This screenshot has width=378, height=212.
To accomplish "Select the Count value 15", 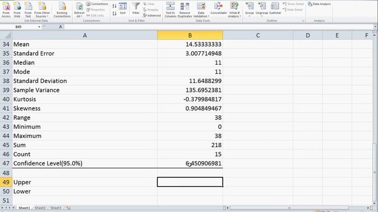I will [190, 154].
